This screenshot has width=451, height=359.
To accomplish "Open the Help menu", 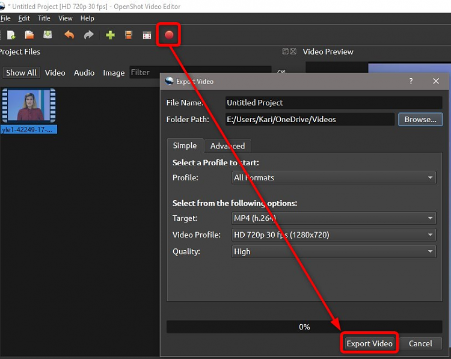I will pos(87,19).
